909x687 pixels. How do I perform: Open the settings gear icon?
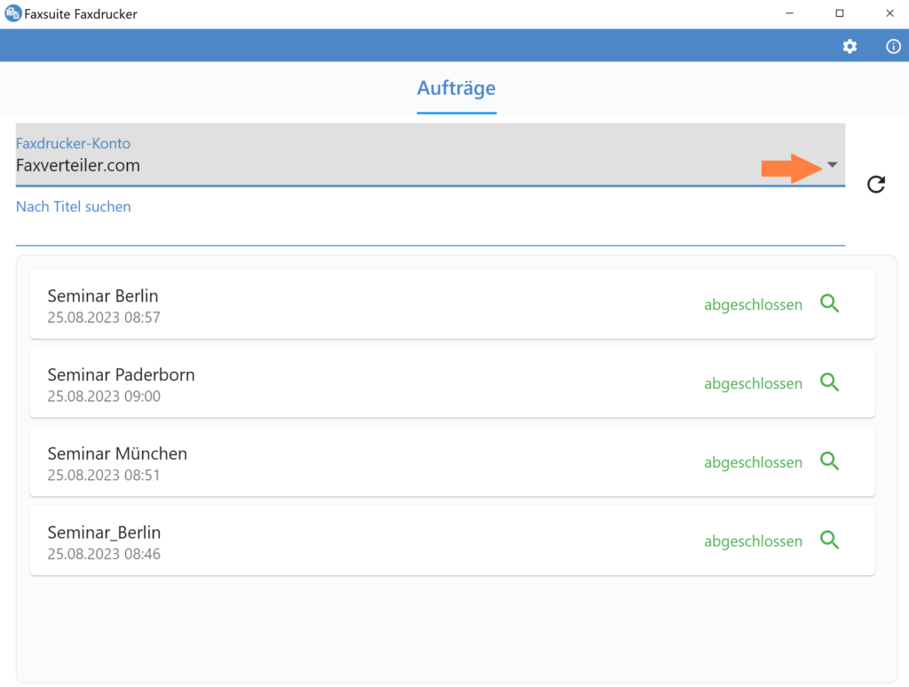pyautogui.click(x=850, y=46)
